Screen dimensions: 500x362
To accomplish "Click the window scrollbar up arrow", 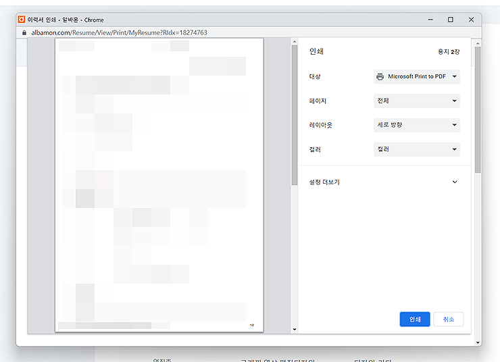I will point(478,43).
